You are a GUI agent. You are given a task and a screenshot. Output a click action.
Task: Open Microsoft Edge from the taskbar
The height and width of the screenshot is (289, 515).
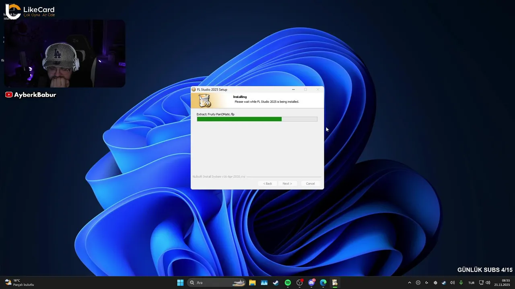[x=323, y=283]
